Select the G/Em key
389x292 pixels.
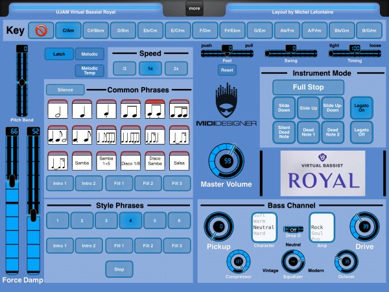[259, 30]
